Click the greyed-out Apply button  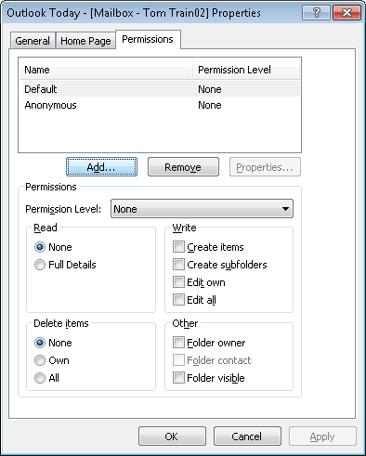(322, 436)
